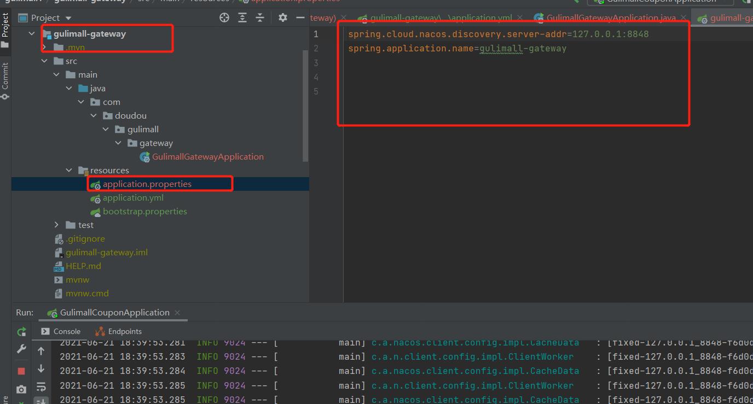753x404 pixels.
Task: Click the mvnw.cmd file icon
Action: [x=59, y=294]
